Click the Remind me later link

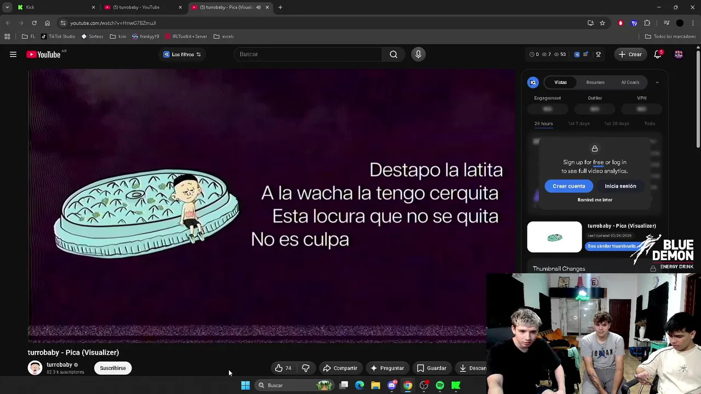click(x=595, y=200)
